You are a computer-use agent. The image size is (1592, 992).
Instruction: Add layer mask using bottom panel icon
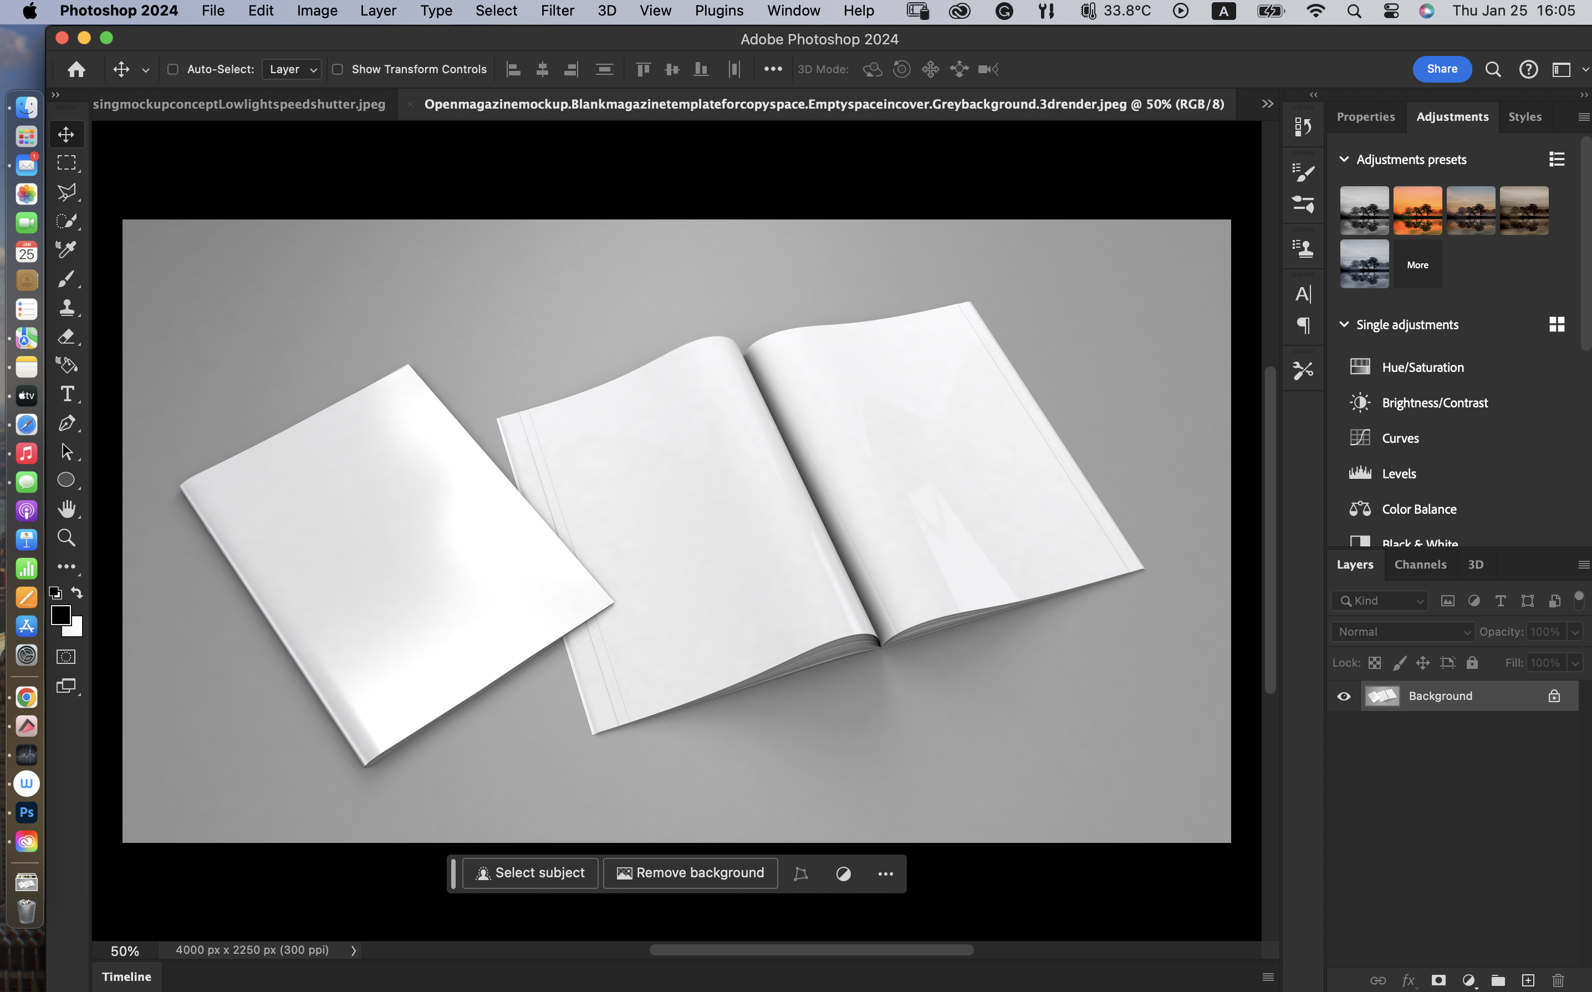pyautogui.click(x=1438, y=980)
